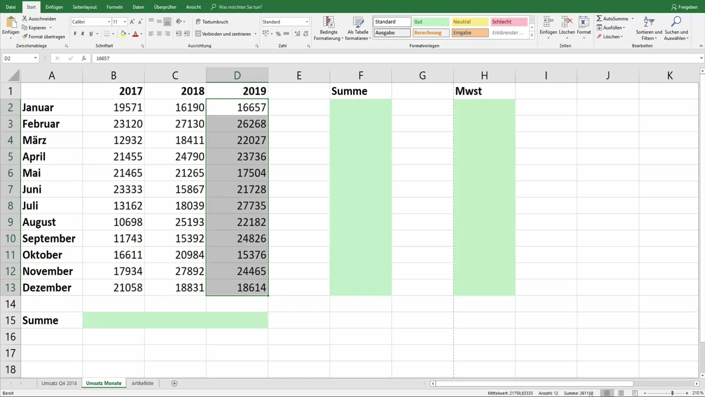The height and width of the screenshot is (397, 705).
Task: Apply Neutral cell style
Action: pyautogui.click(x=470, y=22)
